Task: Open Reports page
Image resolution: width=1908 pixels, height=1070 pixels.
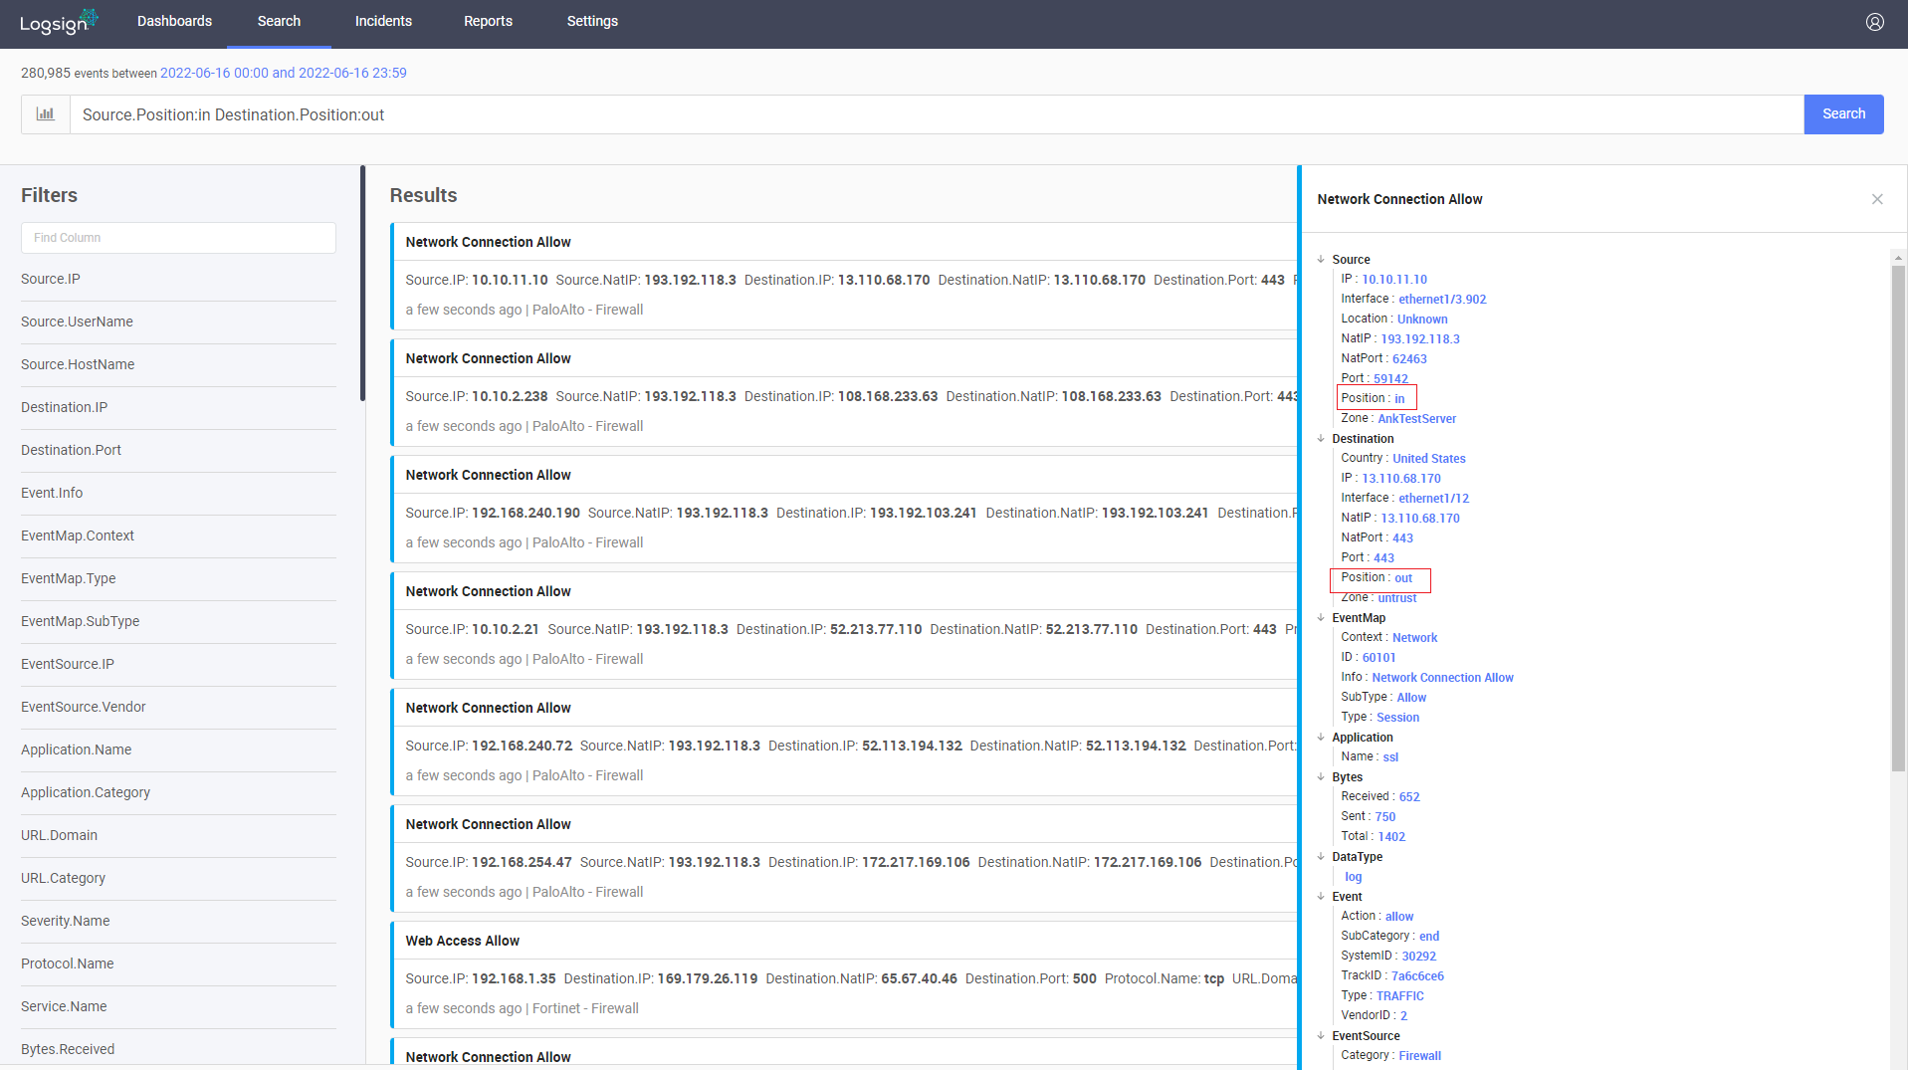Action: tap(488, 21)
